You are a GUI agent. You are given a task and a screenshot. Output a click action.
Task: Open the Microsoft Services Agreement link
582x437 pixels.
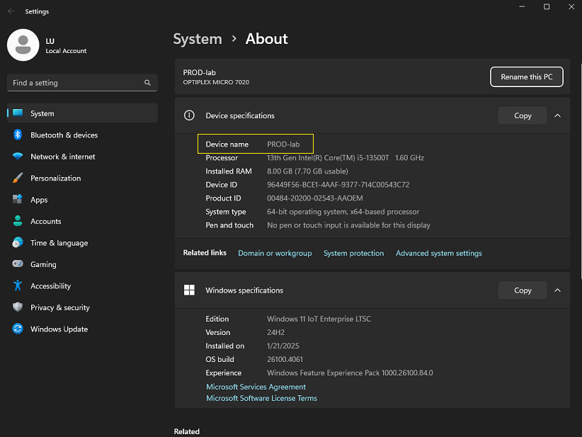tap(256, 387)
